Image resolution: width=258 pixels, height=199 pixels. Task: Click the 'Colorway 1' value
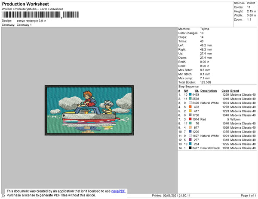[24, 25]
